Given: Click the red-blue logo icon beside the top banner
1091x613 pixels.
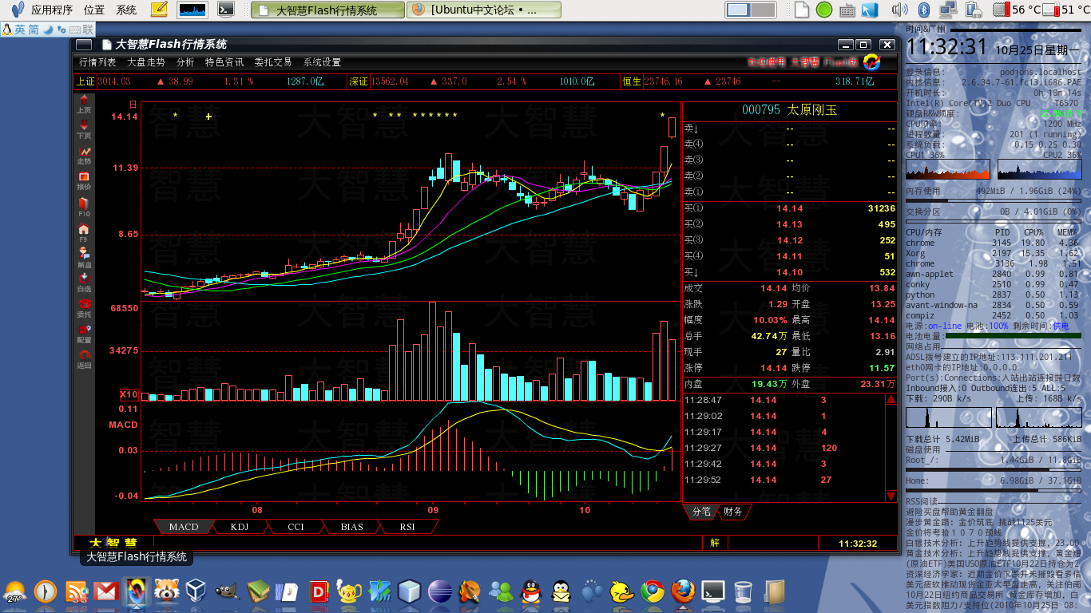Looking at the screenshot, I should click(x=871, y=61).
